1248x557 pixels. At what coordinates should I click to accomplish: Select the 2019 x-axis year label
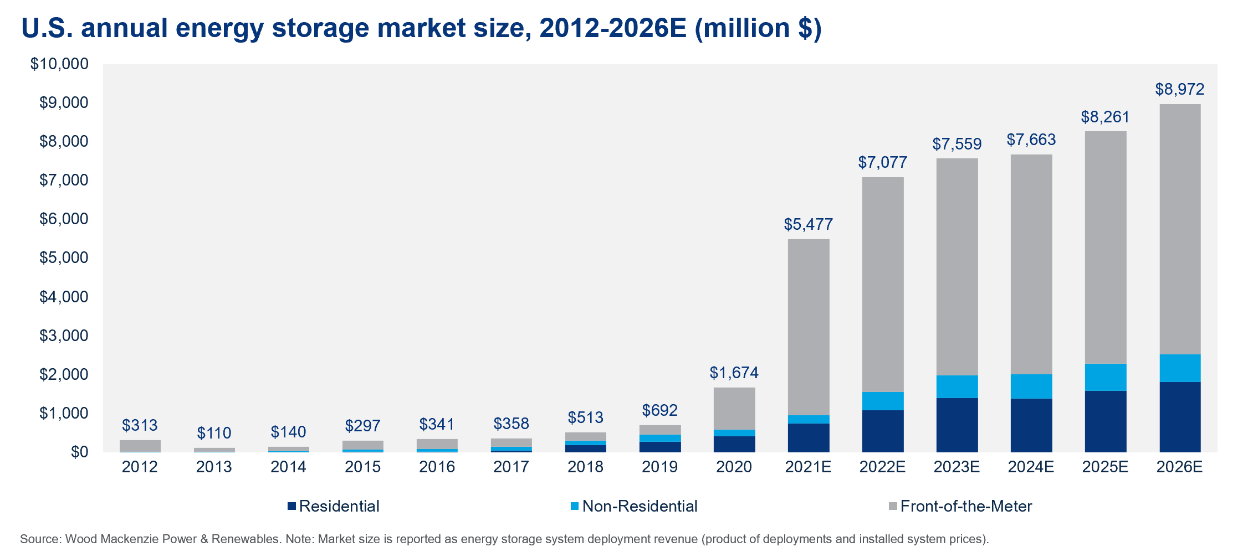[x=659, y=467]
